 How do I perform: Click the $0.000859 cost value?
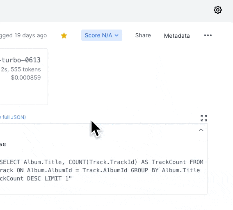(26, 78)
